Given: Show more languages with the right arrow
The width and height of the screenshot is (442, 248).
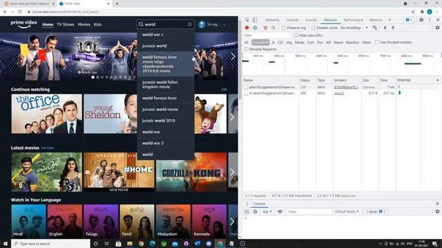Looking at the screenshot, I should tap(232, 222).
